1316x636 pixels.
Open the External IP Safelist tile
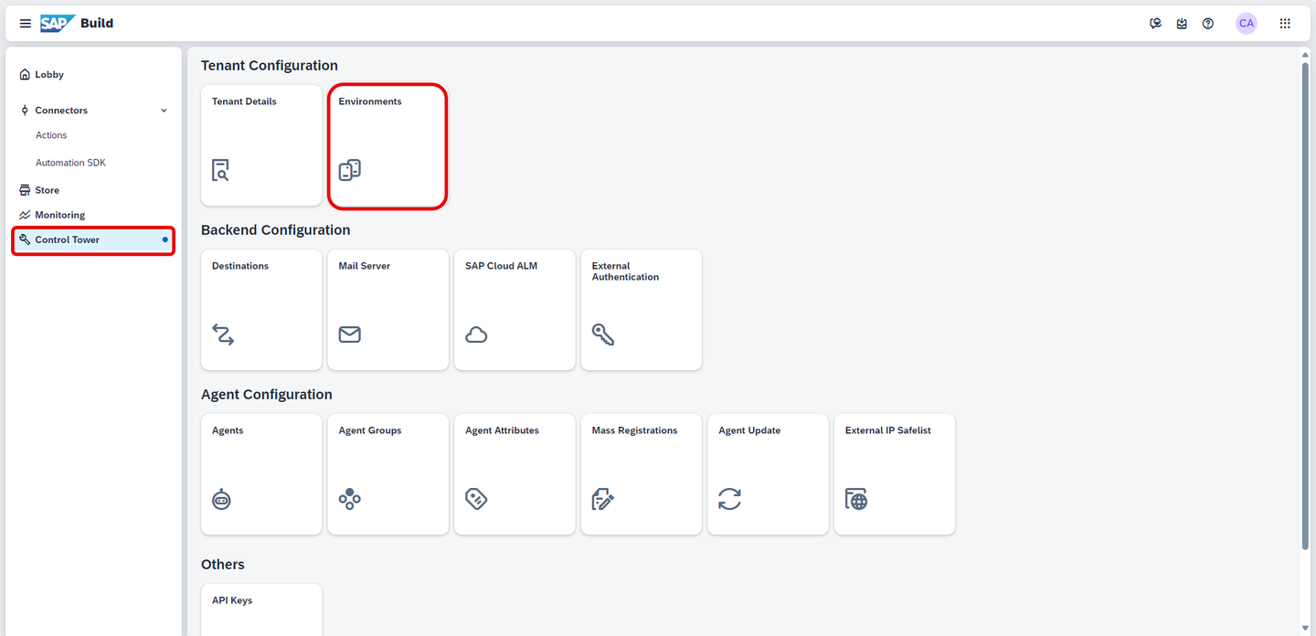click(895, 474)
